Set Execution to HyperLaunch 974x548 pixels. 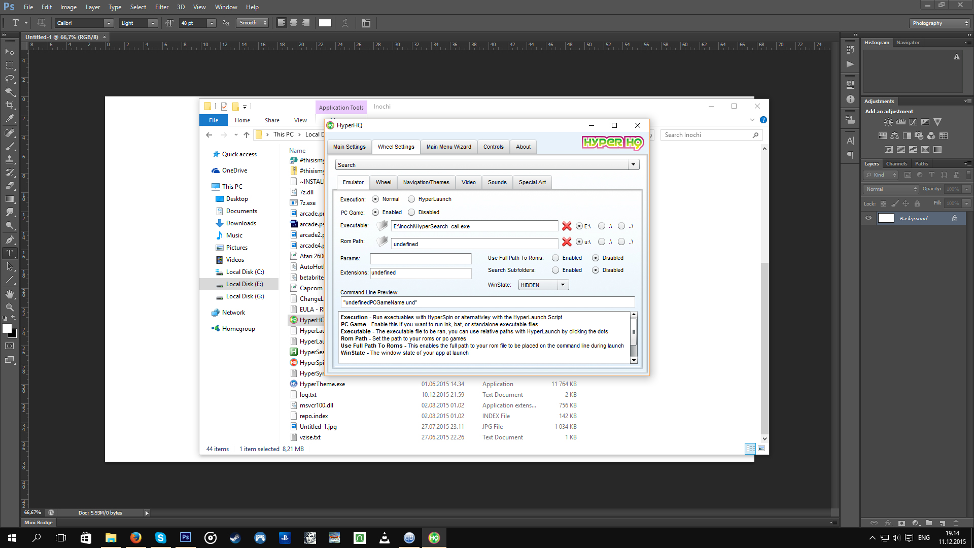[411, 199]
